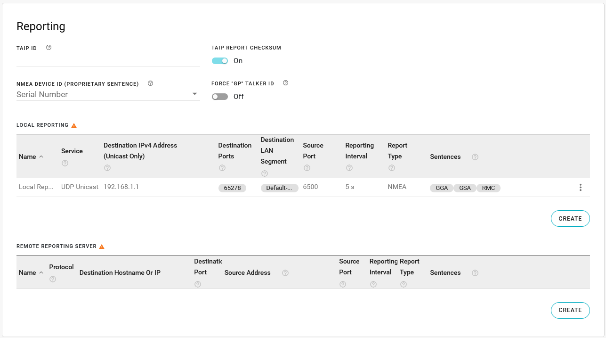Click help icon beside Source Address column header
The height and width of the screenshot is (338, 606).
pyautogui.click(x=285, y=273)
